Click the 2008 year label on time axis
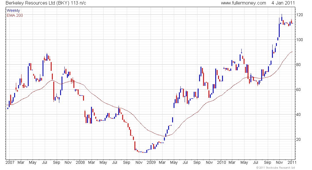Viewport: 312px width, 170px height. [x=80, y=162]
